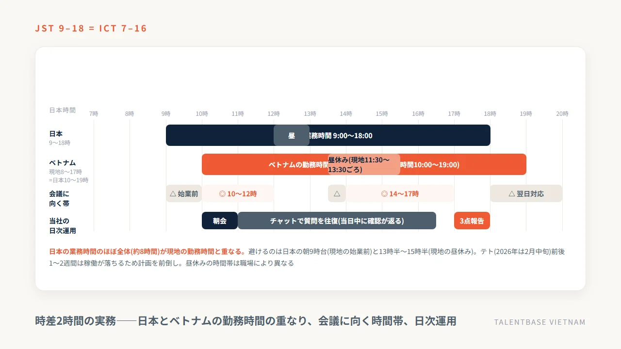621x349 pixels.
Task: Select the 日本 row label
Action: pyautogui.click(x=56, y=134)
